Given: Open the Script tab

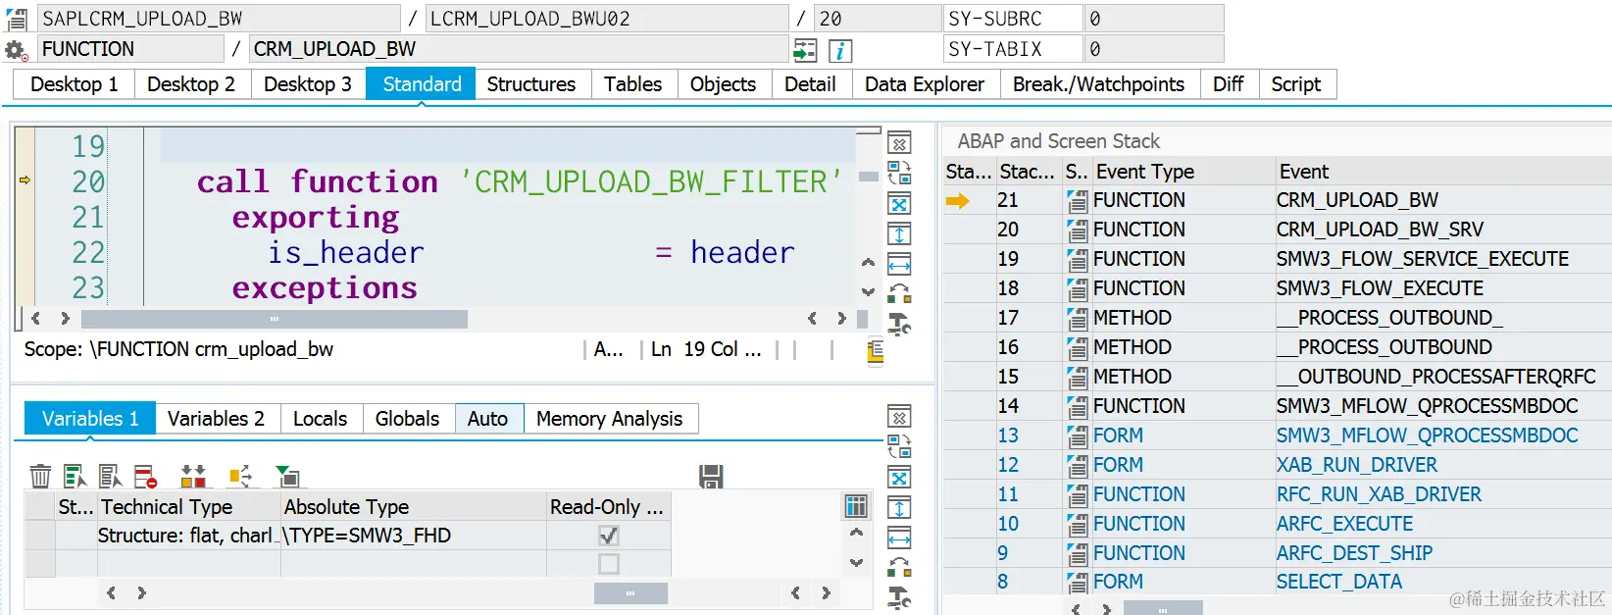Looking at the screenshot, I should click(x=1296, y=84).
